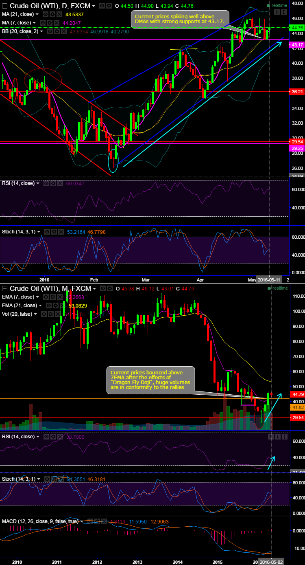
Task: Toggle visibility of Vol (20, false)
Action: click(x=44, y=314)
